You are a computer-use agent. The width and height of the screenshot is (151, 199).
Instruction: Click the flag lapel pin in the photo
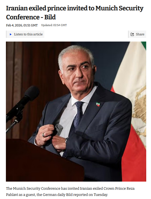point(98,104)
